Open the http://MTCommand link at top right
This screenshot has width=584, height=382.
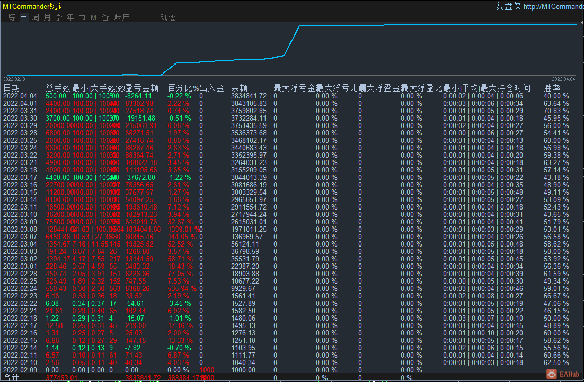553,6
